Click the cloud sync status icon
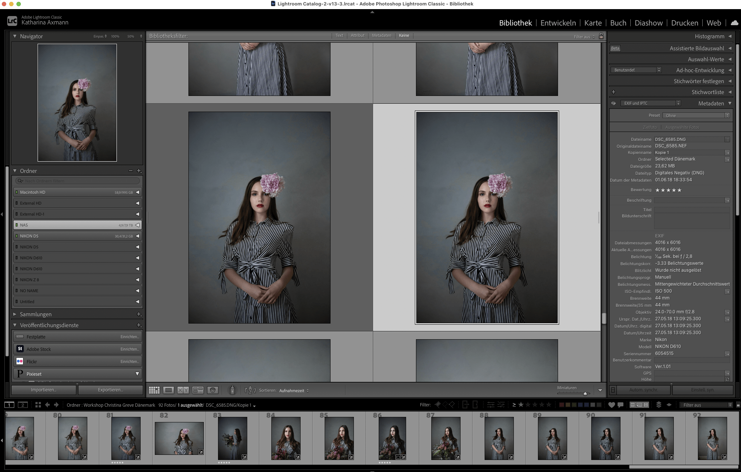This screenshot has height=472, width=741. point(734,23)
